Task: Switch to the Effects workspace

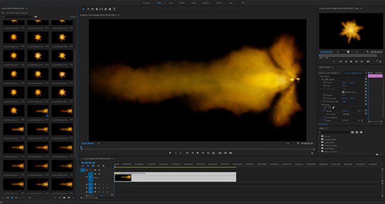Action: (182, 3)
